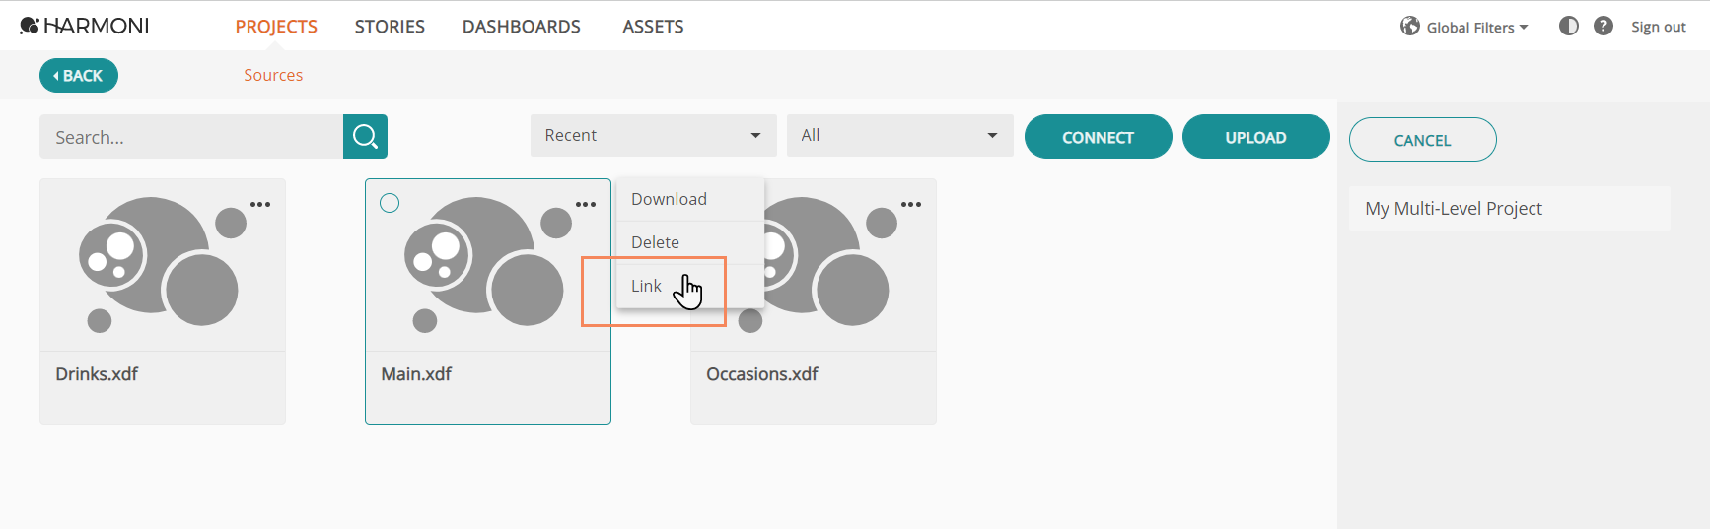Go to the STORIES tab
This screenshot has width=1710, height=529.
pos(390,27)
